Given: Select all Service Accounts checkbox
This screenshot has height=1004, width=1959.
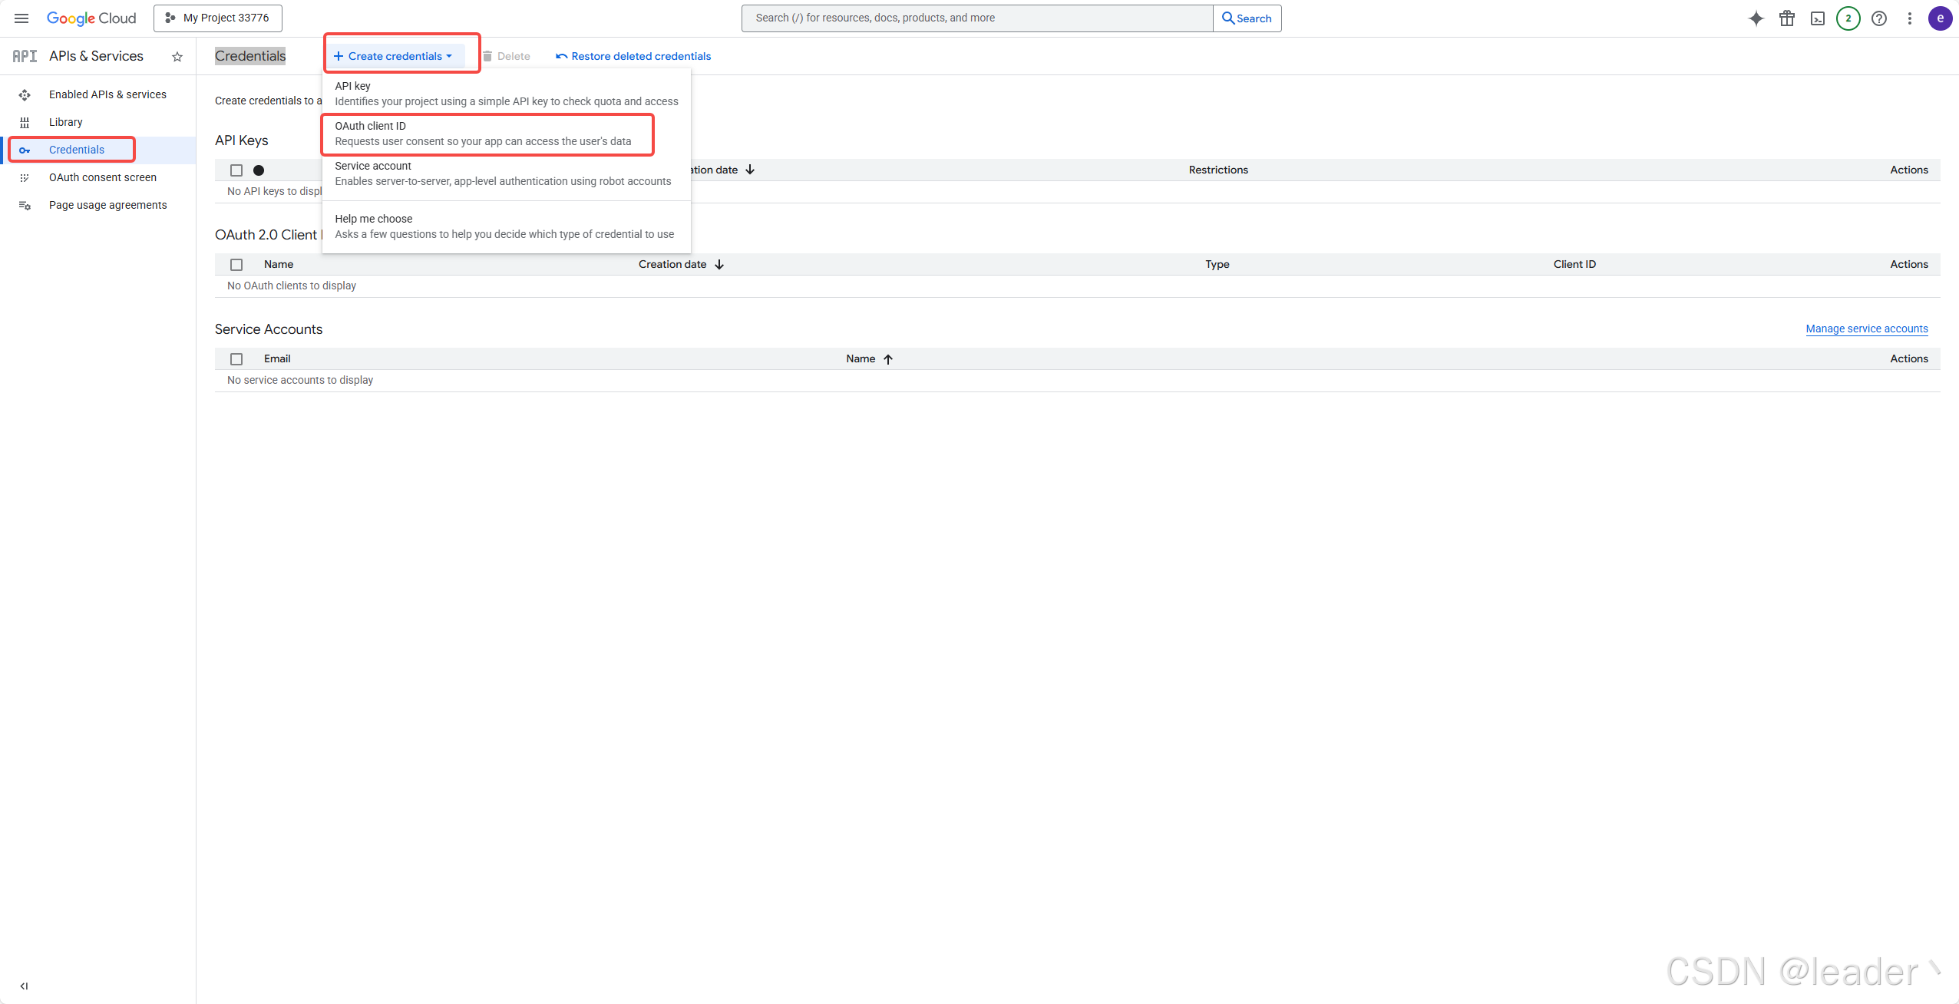Looking at the screenshot, I should 236,359.
